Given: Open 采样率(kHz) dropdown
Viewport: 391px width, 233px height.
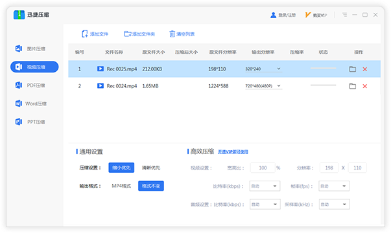Looking at the screenshot, I should [x=334, y=205].
